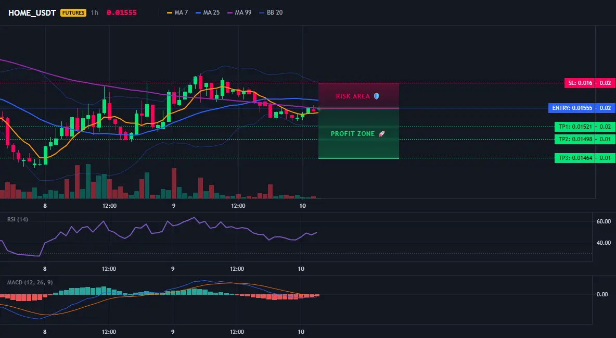Viewport: 616px width, 338px height.
Task: Click the FUTURES badge
Action: coord(73,12)
